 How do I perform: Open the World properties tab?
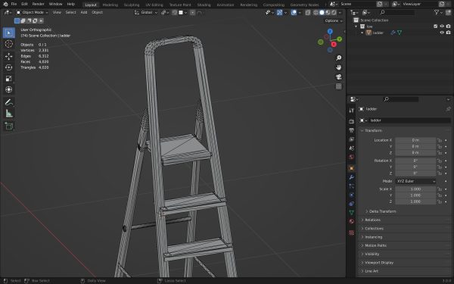(352, 157)
